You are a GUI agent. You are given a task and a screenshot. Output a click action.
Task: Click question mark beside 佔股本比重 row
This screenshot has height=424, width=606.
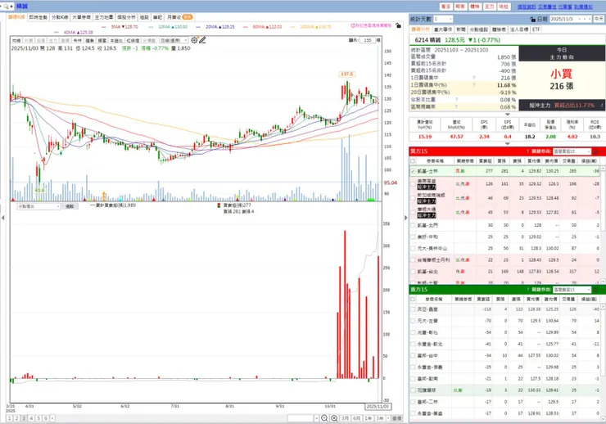click(456, 100)
